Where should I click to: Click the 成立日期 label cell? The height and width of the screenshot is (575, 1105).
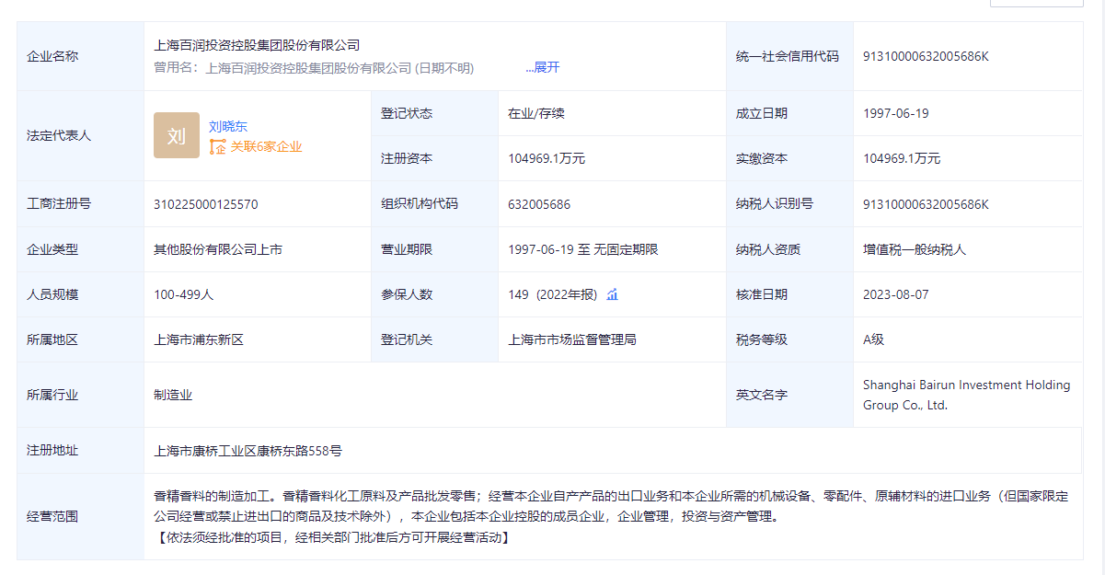(789, 113)
